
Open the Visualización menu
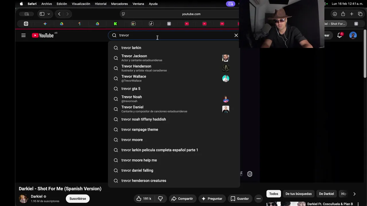point(81,4)
